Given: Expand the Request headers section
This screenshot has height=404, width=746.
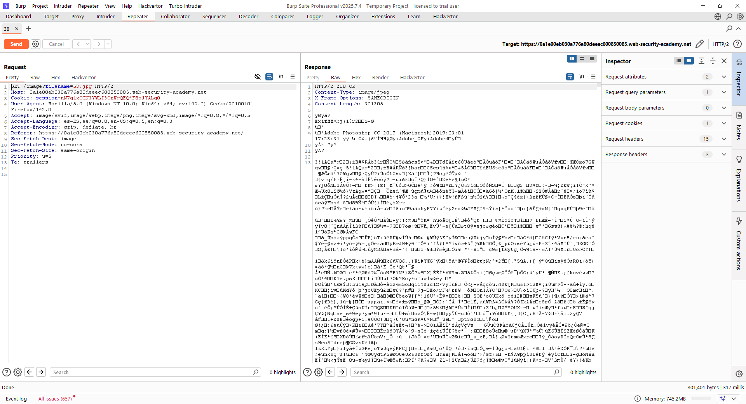Looking at the screenshot, I should (x=724, y=139).
